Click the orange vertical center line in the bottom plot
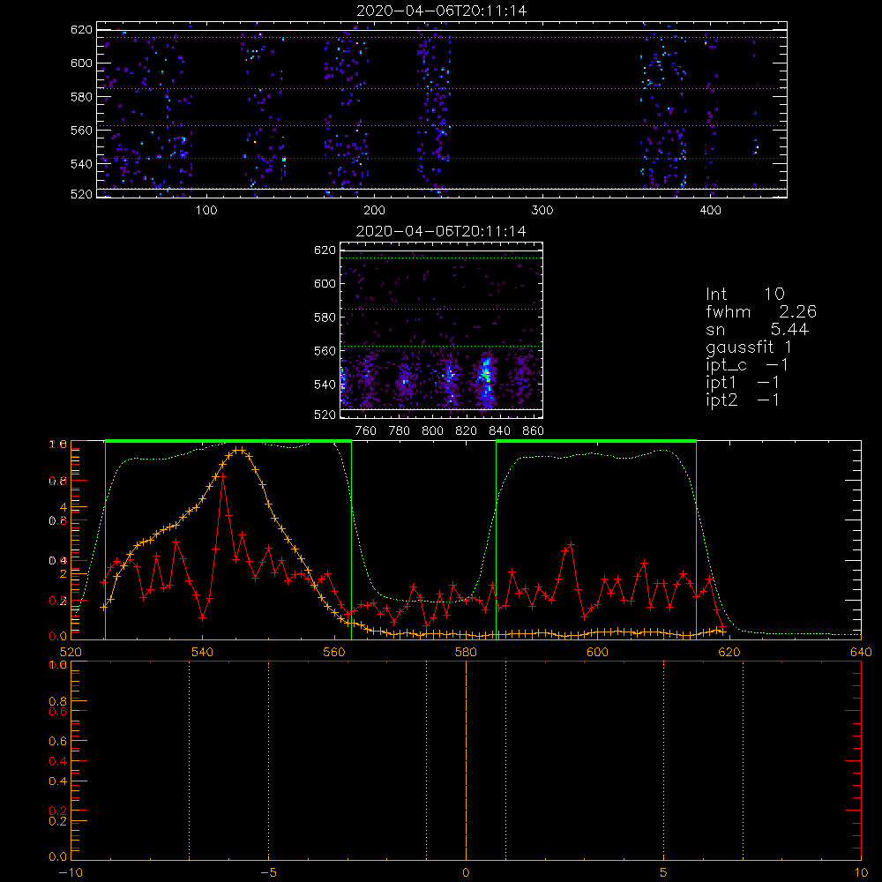Image resolution: width=882 pixels, height=882 pixels. [x=466, y=760]
